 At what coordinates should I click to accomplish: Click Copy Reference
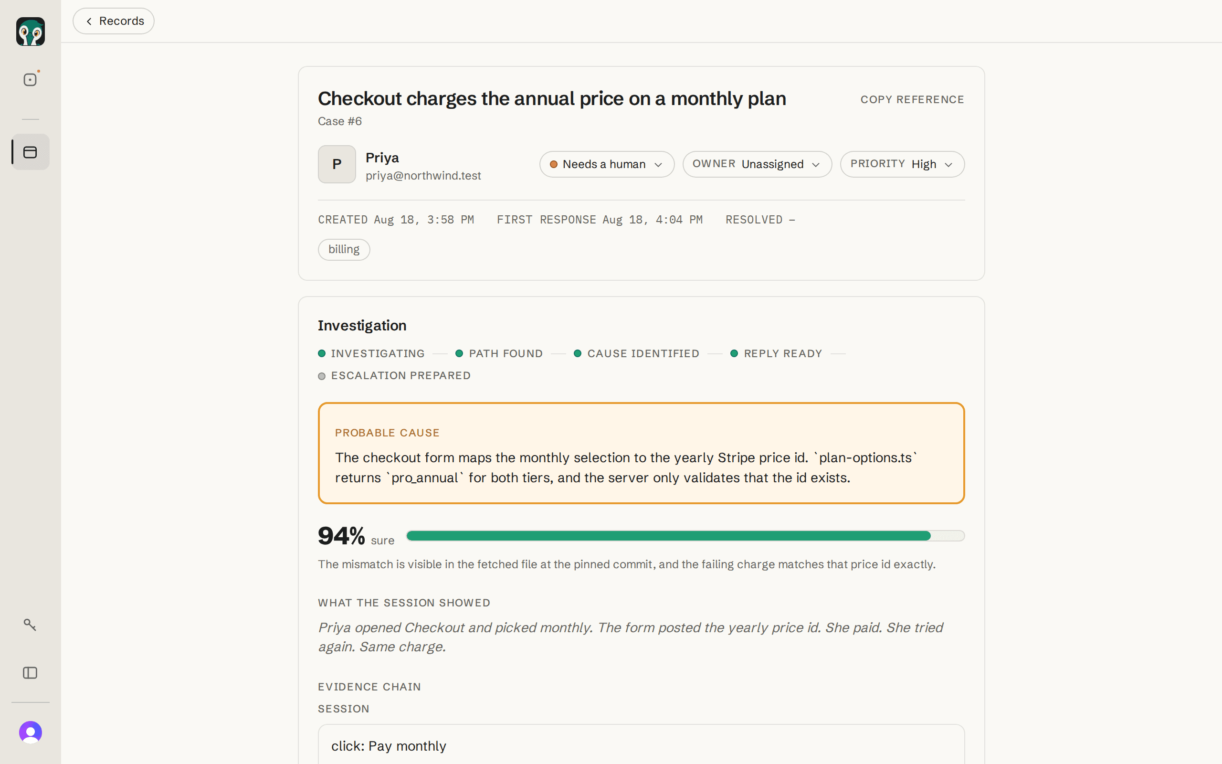point(912,99)
